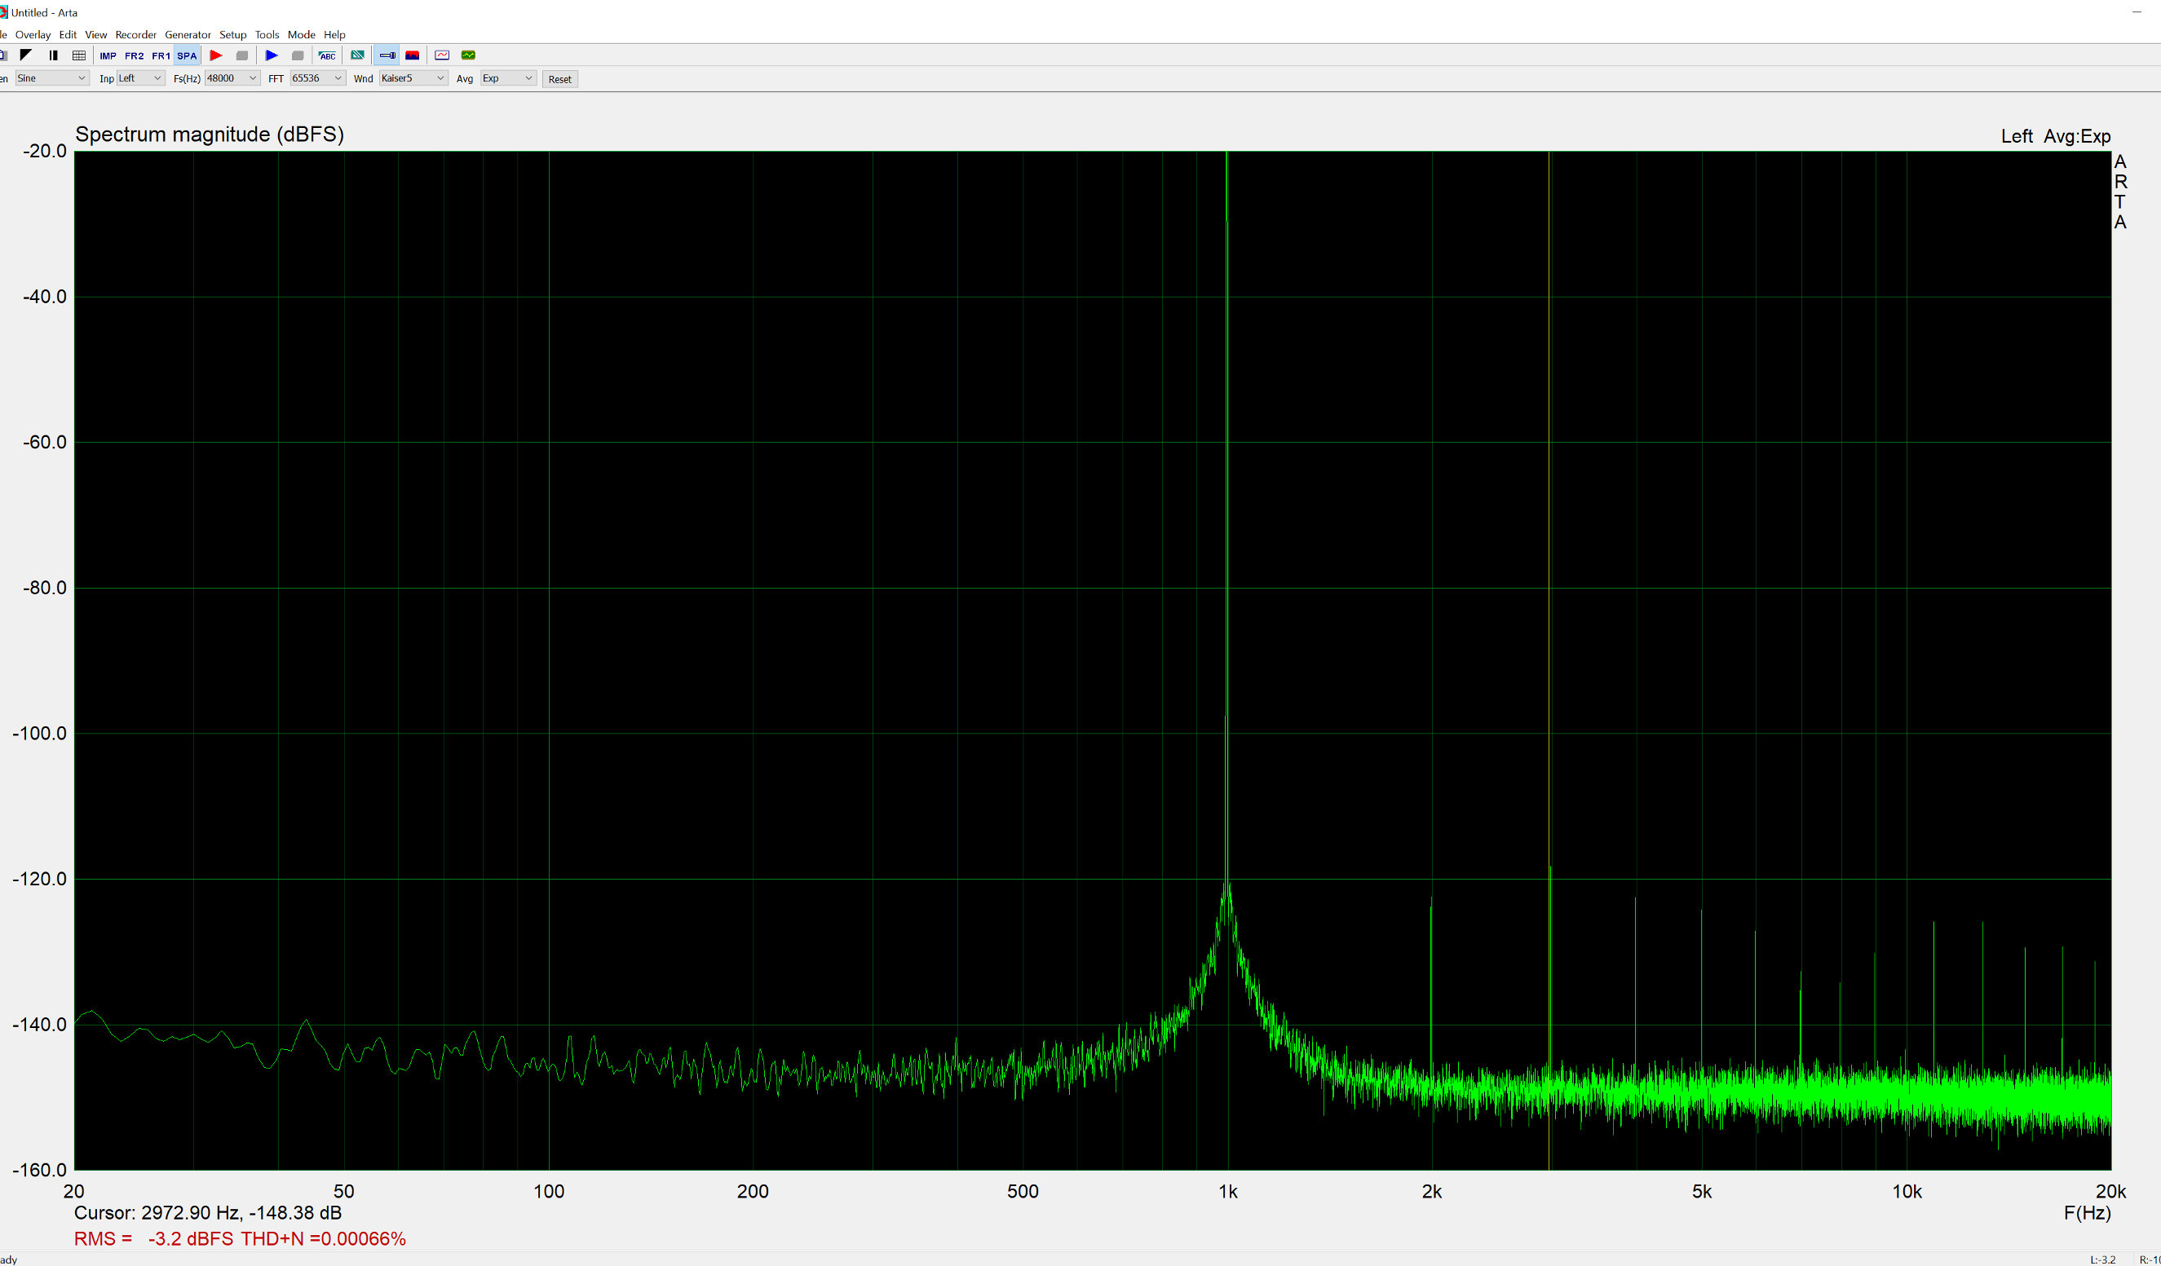Open the Mode menu

point(301,35)
